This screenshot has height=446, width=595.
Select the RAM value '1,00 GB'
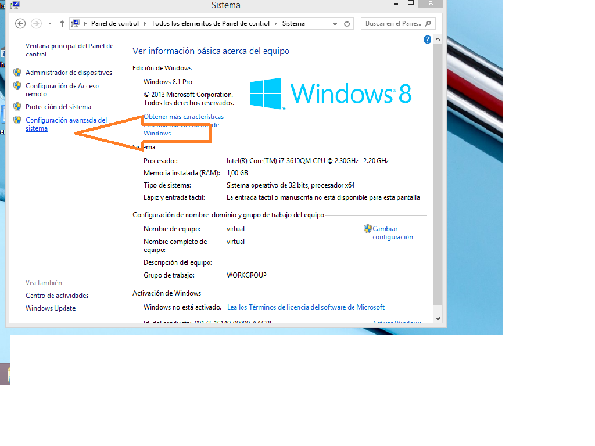237,173
